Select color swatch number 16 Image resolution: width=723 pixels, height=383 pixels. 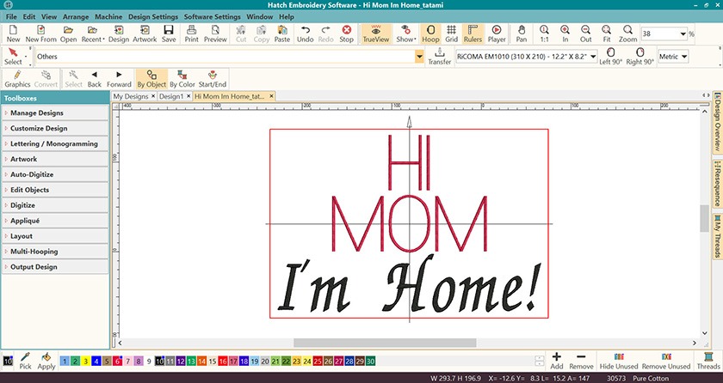click(x=225, y=362)
